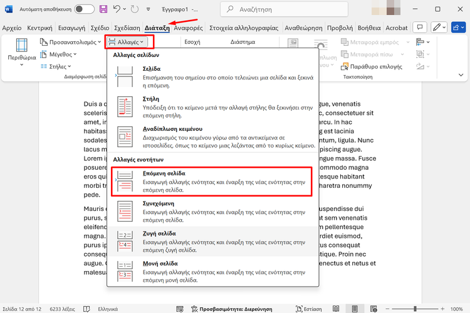The width and height of the screenshot is (470, 313).
Task: Click the proofing book icon in status bar
Action: (x=86, y=309)
